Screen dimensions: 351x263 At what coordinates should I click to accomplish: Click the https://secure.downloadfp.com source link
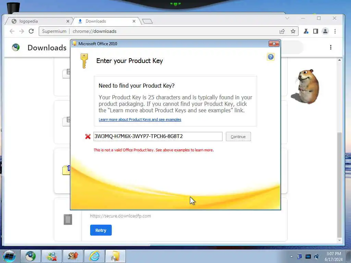click(120, 216)
